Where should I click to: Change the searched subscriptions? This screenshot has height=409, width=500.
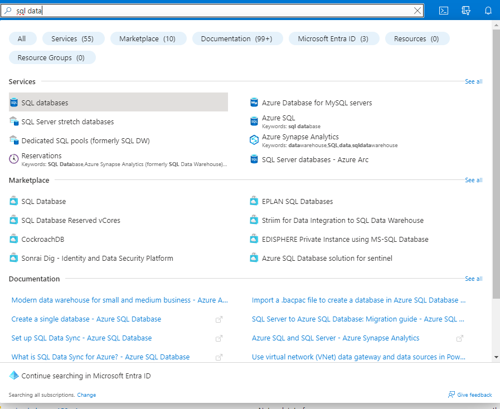86,395
